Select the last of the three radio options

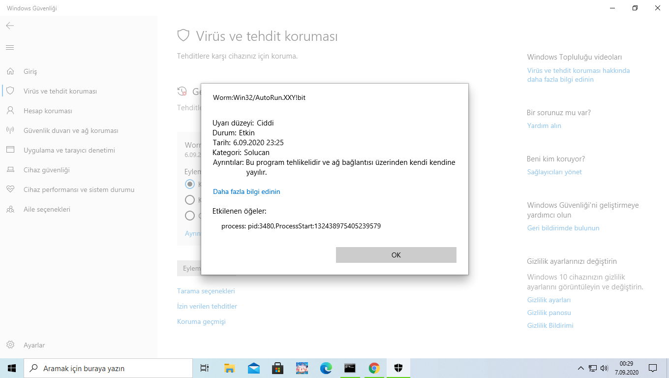coord(190,215)
